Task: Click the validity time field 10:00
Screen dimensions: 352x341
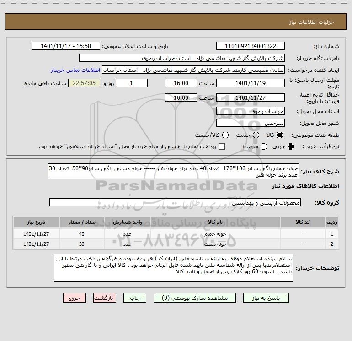Action: 181,98
